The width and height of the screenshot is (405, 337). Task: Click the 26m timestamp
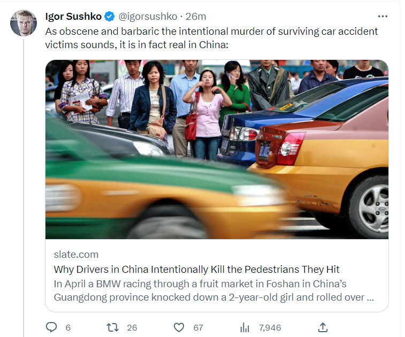(x=196, y=17)
